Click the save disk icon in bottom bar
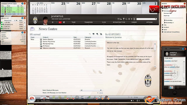Screen dimensions: 187x105 coord(83,97)
